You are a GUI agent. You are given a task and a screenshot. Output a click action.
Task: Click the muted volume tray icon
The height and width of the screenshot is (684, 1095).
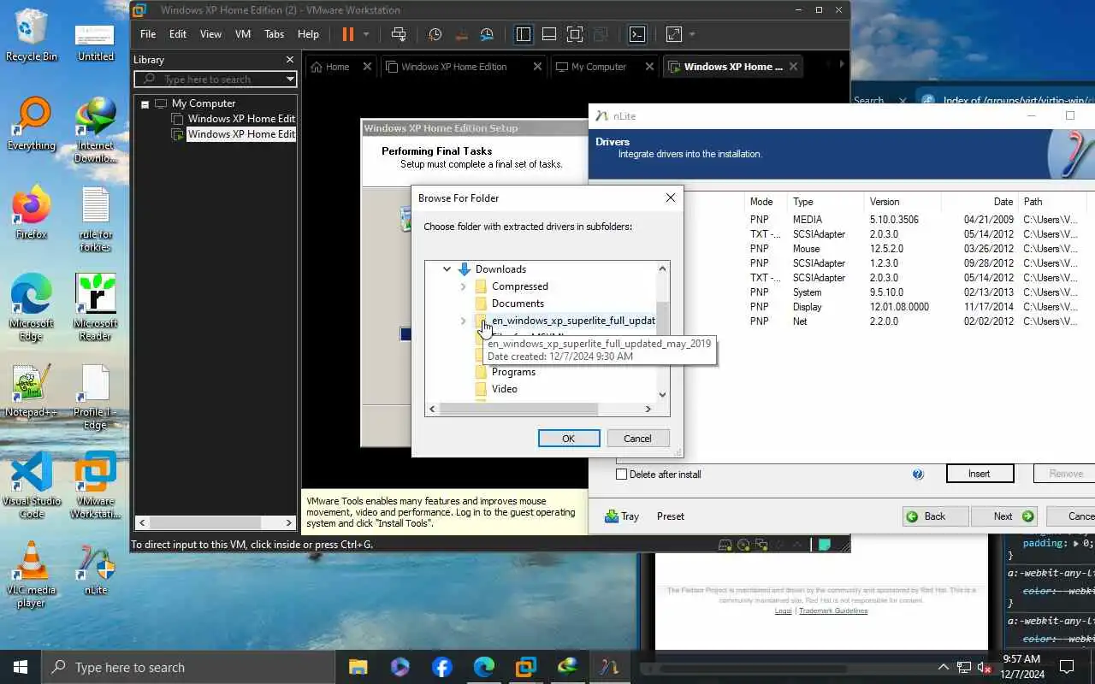984,667
